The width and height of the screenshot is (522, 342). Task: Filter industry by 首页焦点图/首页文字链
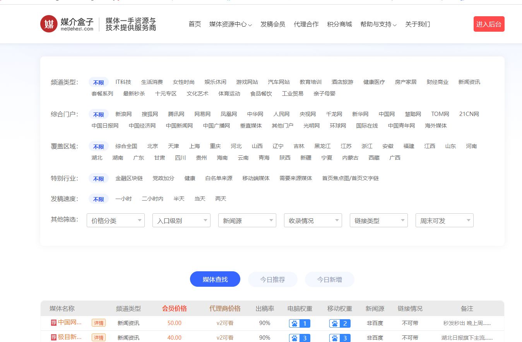[350, 178]
